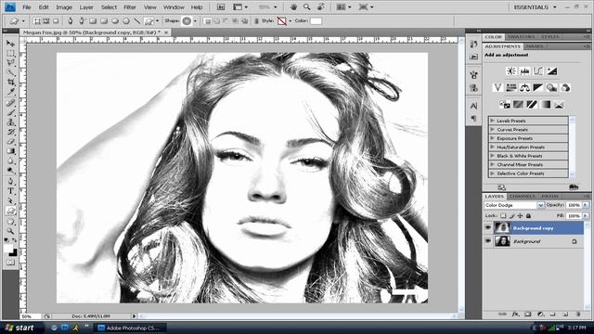Select the Crop tool
Viewport: 594px width, 334px height.
coord(10,83)
